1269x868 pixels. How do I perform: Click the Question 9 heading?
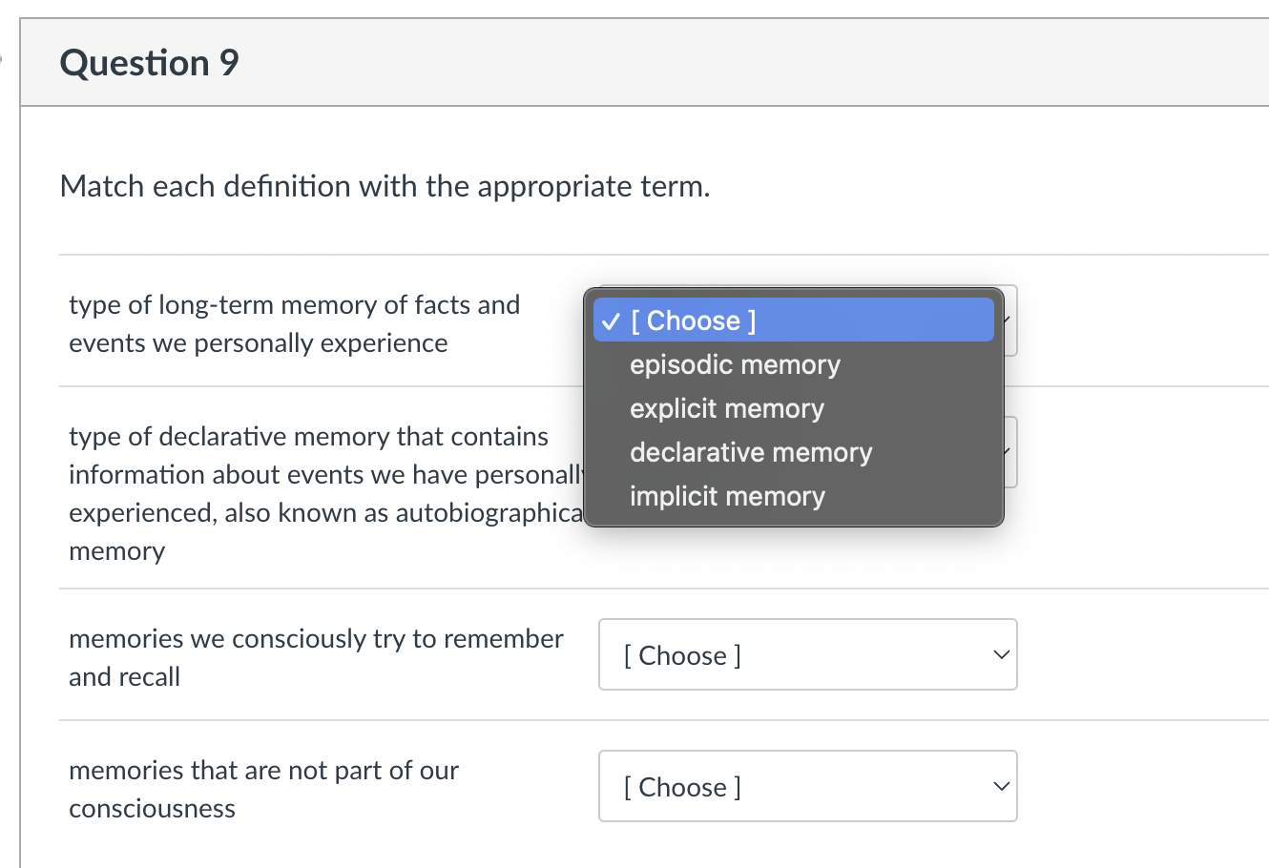pyautogui.click(x=149, y=63)
